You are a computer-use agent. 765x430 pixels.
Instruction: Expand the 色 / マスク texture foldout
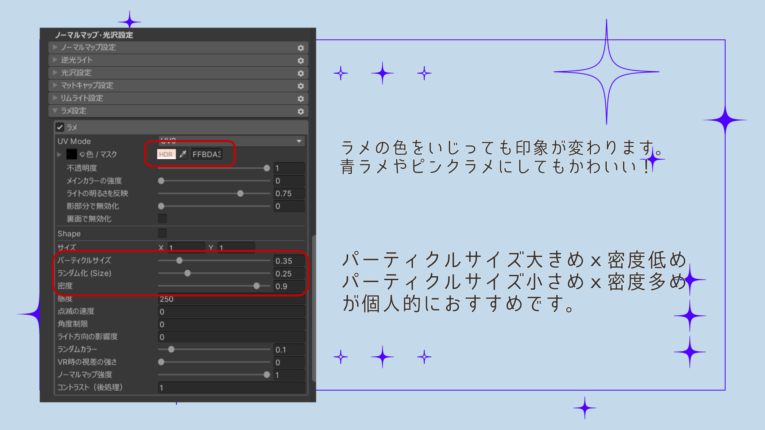pyautogui.click(x=59, y=154)
